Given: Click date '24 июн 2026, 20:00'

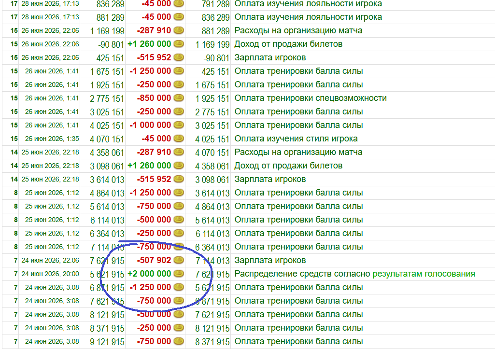Looking at the screenshot, I should pos(50,274).
